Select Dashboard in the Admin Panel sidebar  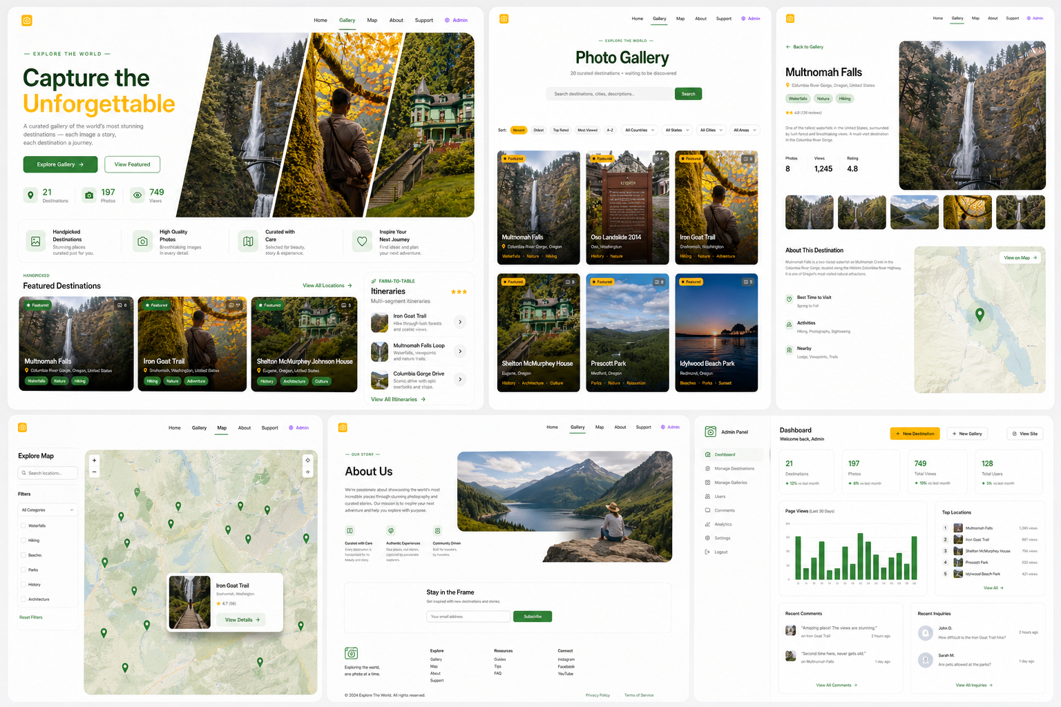tap(734, 455)
